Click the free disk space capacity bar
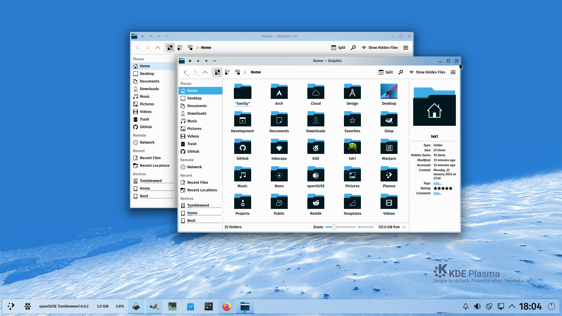The height and width of the screenshot is (316, 562). (x=366, y=227)
